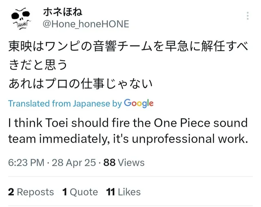The image size is (261, 207).
Task: Click the Japanese line あれはプロの仕事じゃない
Action: tap(80, 84)
